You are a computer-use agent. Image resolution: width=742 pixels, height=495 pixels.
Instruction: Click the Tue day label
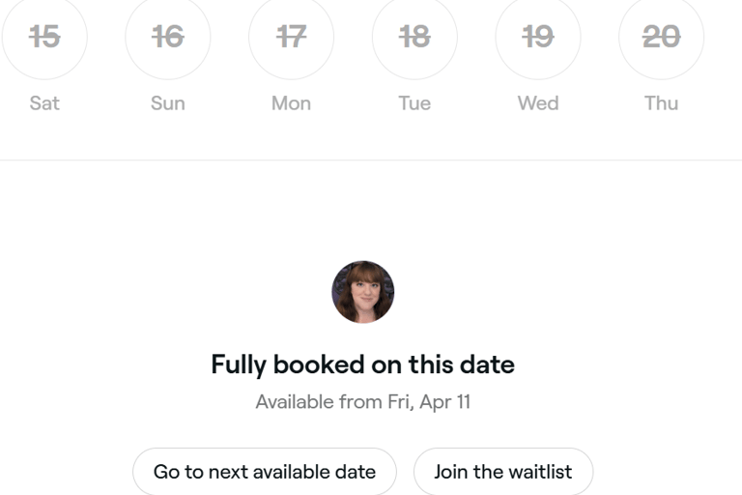click(x=415, y=103)
